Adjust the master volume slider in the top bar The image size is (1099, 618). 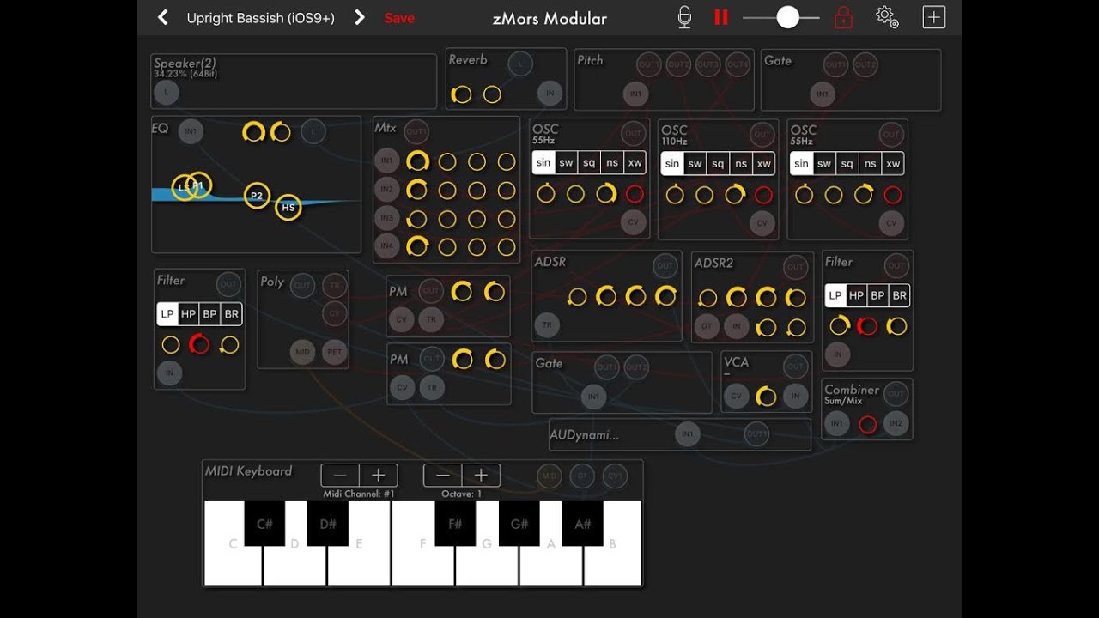pos(781,17)
